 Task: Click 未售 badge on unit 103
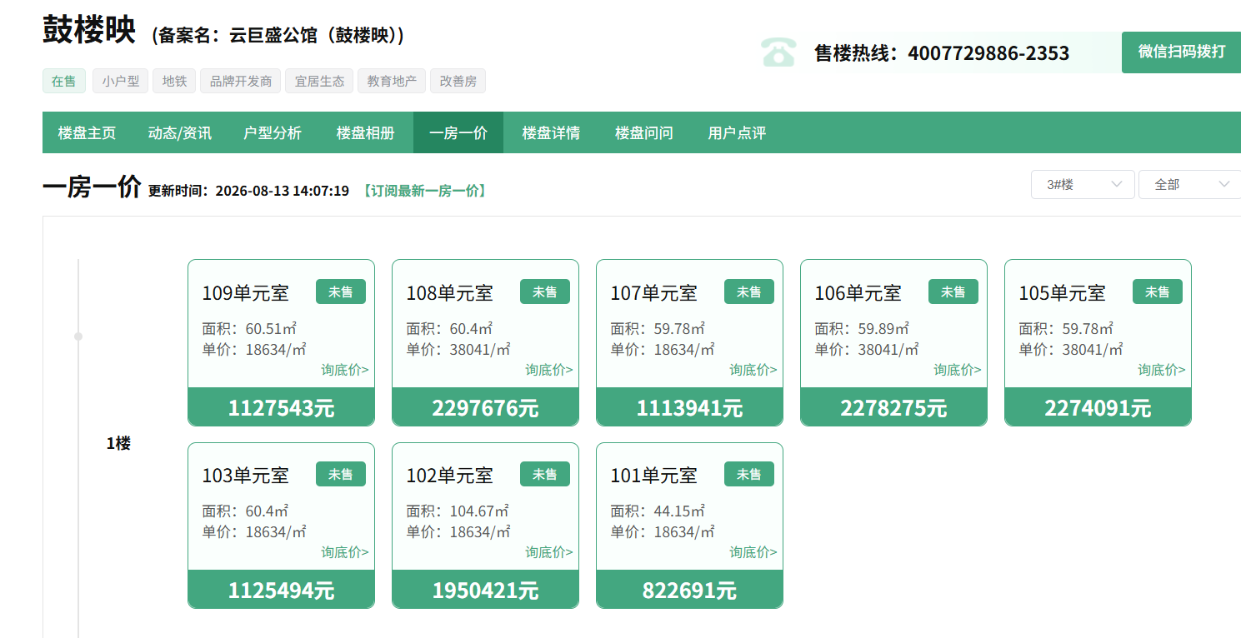pos(341,474)
